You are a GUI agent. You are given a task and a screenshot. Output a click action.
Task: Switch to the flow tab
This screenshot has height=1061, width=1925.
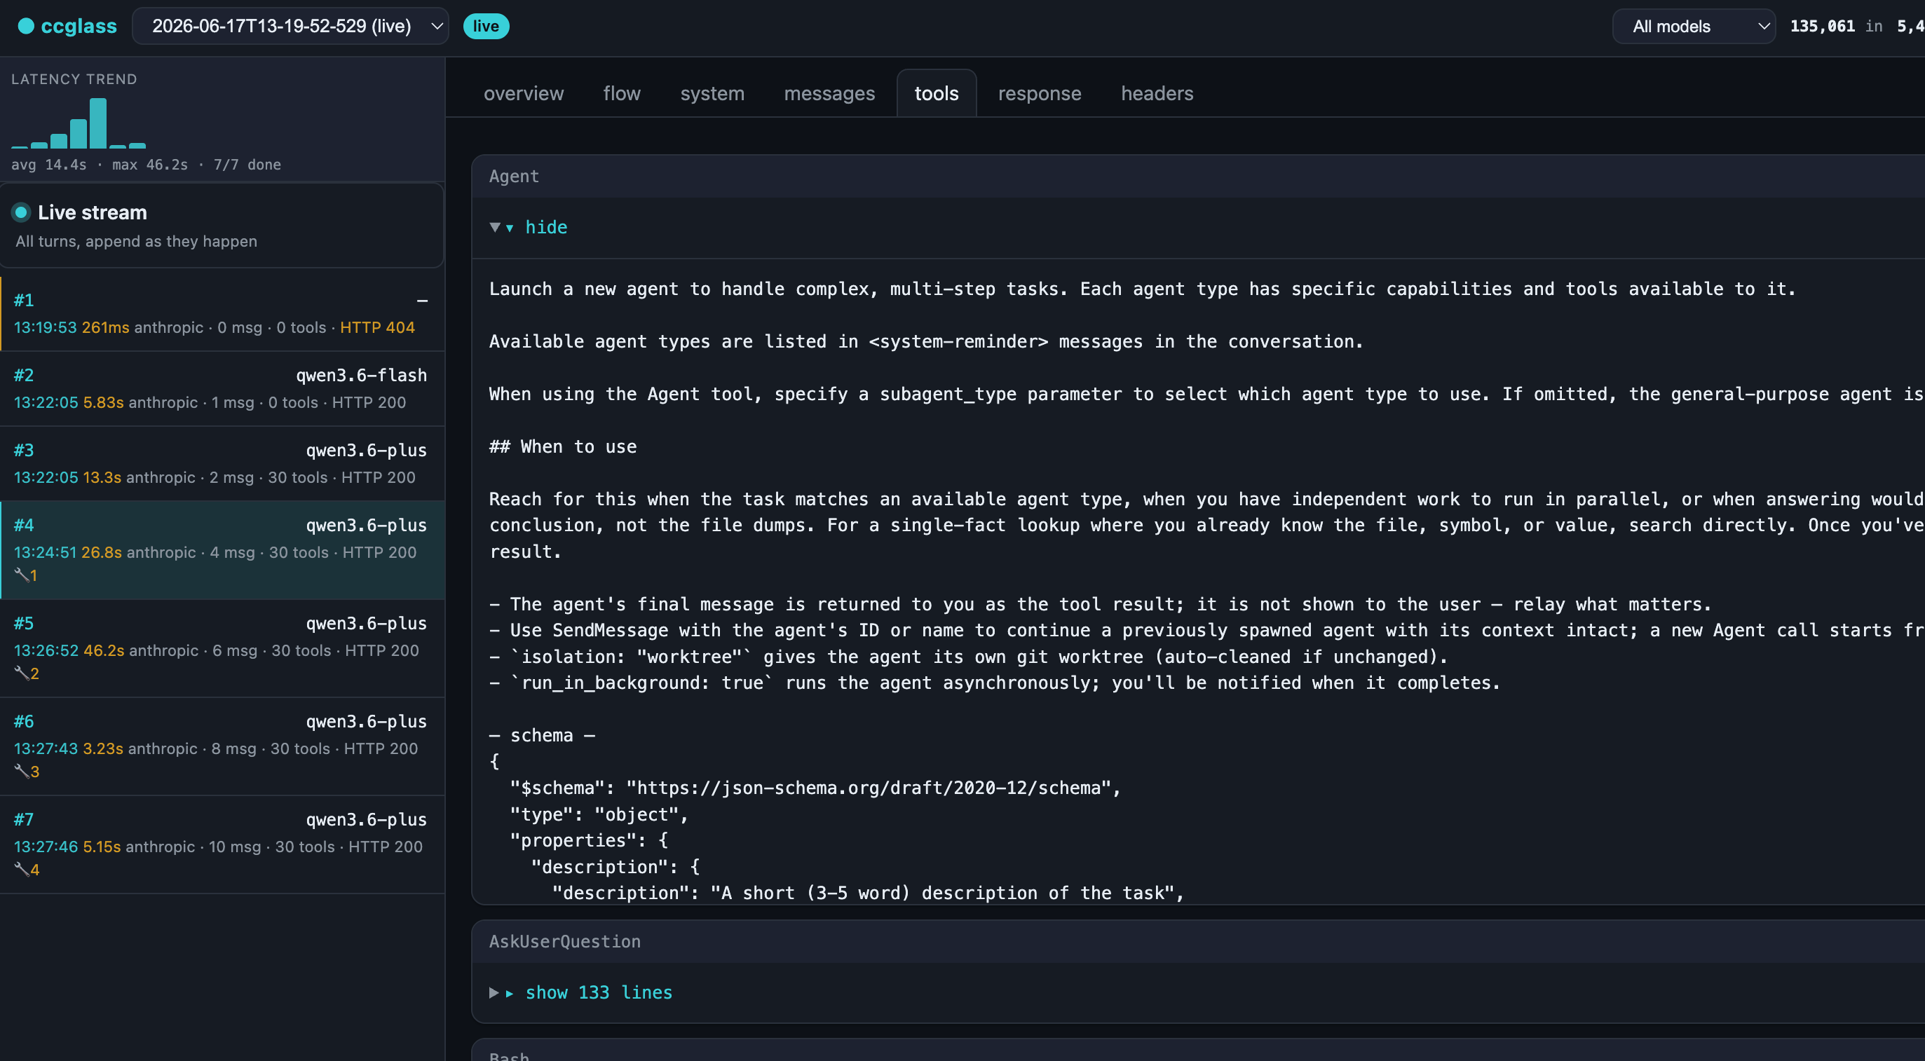point(622,93)
